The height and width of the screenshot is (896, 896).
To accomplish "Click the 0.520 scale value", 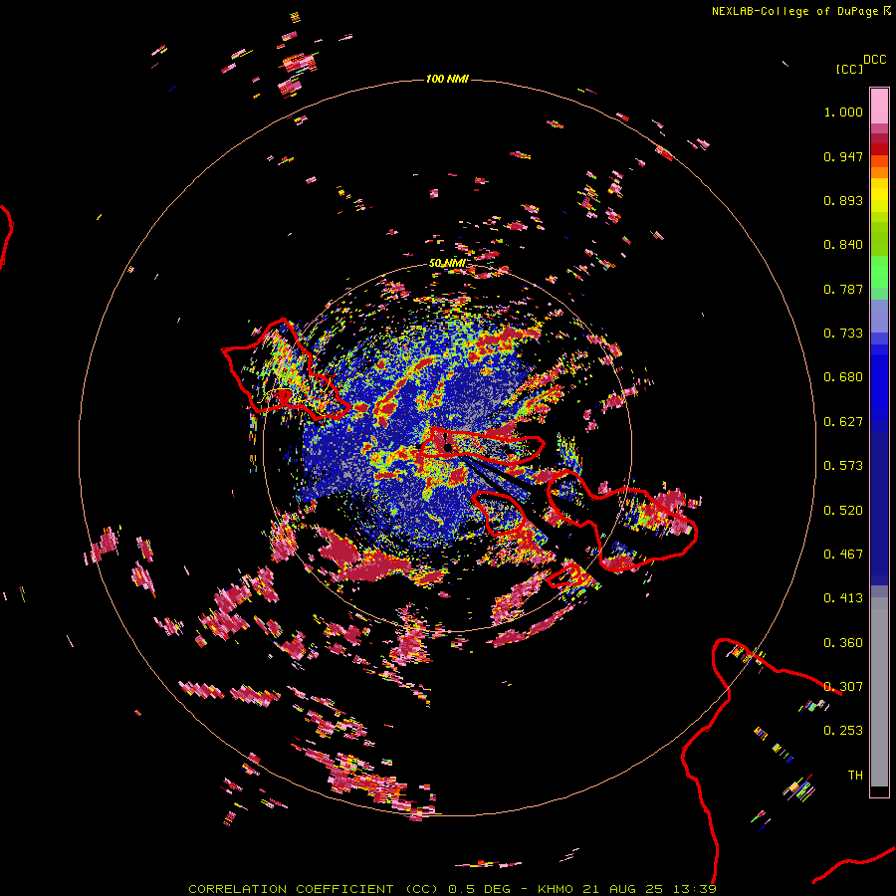I will point(843,511).
